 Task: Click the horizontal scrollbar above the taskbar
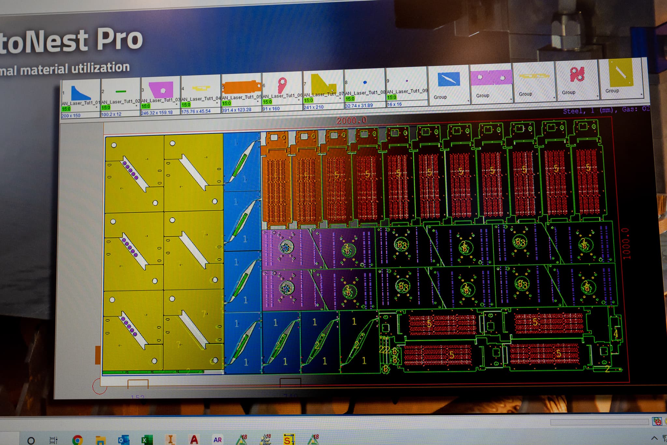(599, 422)
